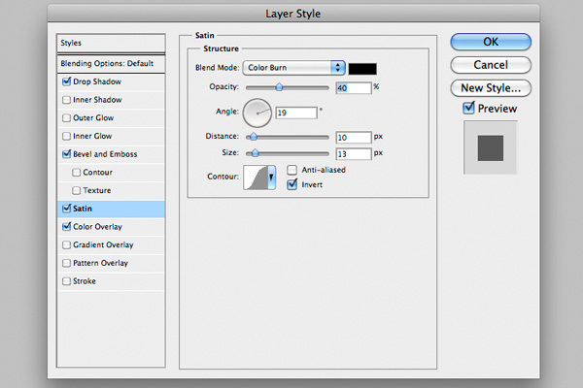Click the Angle dial control
This screenshot has height=388, width=583.
257,113
